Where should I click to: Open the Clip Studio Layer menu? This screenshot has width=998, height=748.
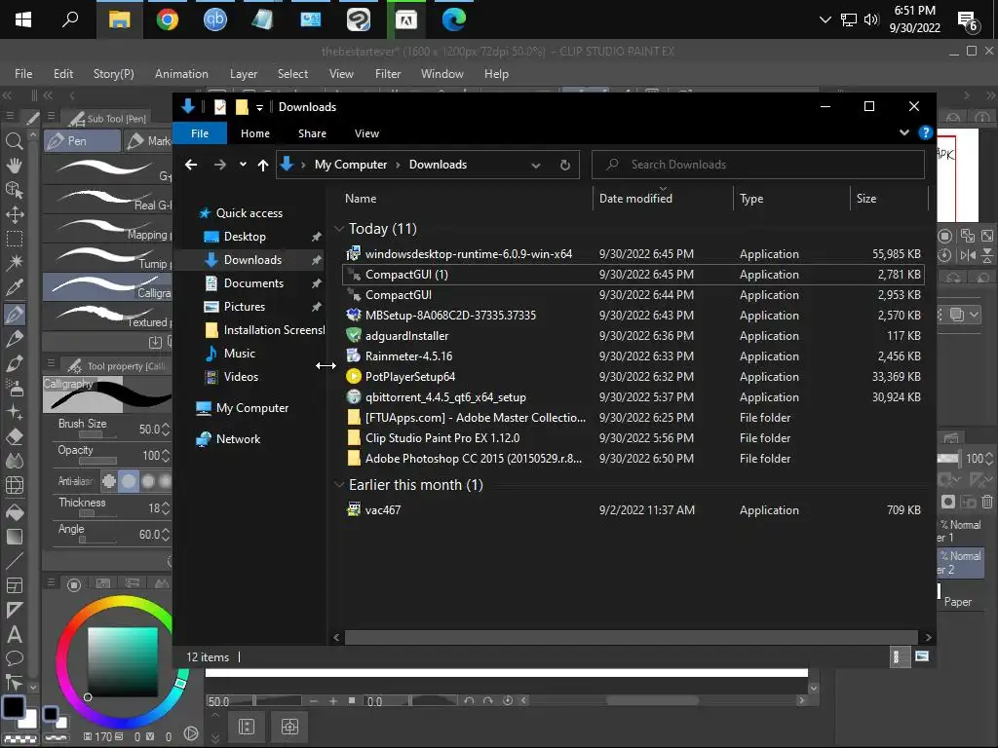pos(243,74)
